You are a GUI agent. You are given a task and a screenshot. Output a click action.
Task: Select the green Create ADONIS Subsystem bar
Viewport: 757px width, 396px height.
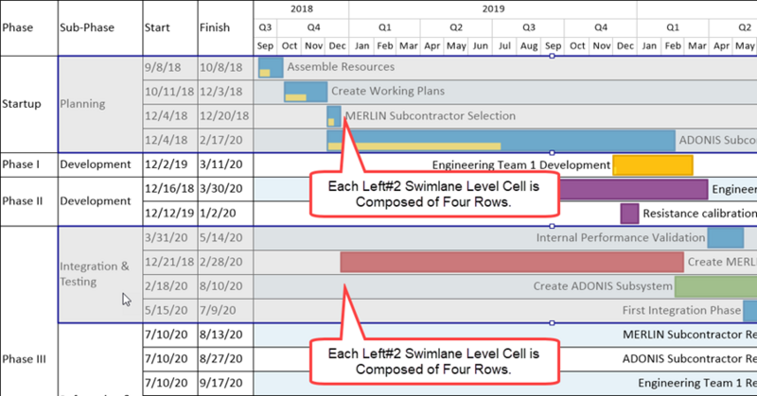(x=716, y=286)
